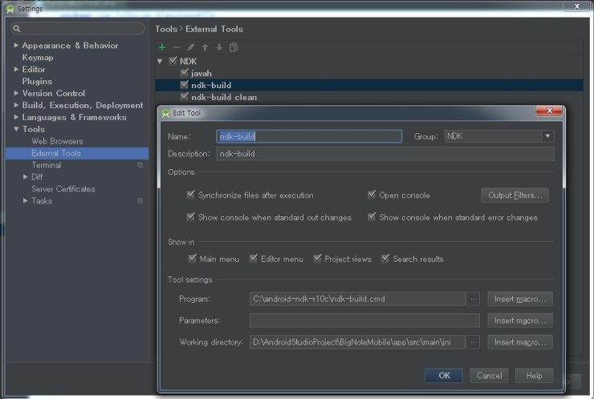
Task: Move tool up with up arrow icon
Action: coord(205,47)
